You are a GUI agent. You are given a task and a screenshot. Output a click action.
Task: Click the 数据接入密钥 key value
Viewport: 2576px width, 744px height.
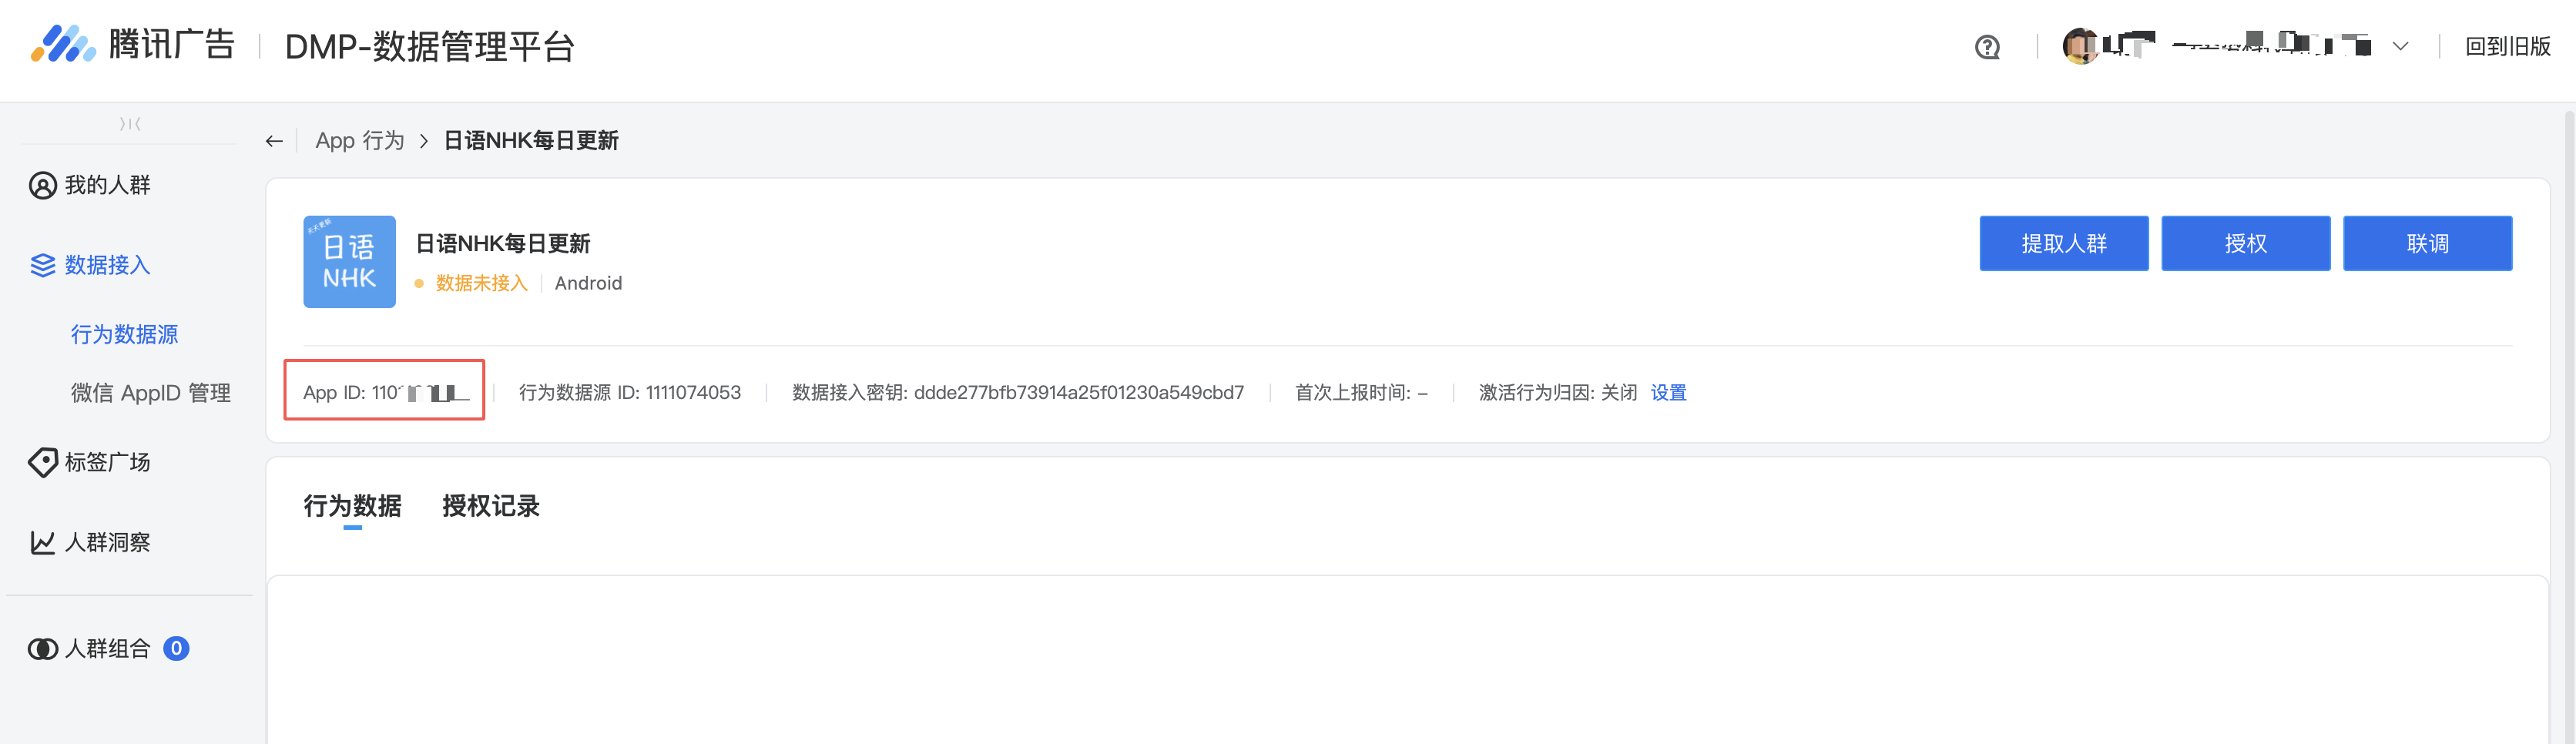click(x=1079, y=393)
